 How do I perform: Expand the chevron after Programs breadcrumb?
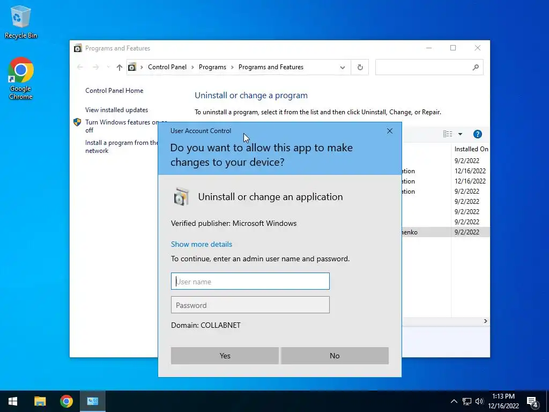tap(233, 67)
